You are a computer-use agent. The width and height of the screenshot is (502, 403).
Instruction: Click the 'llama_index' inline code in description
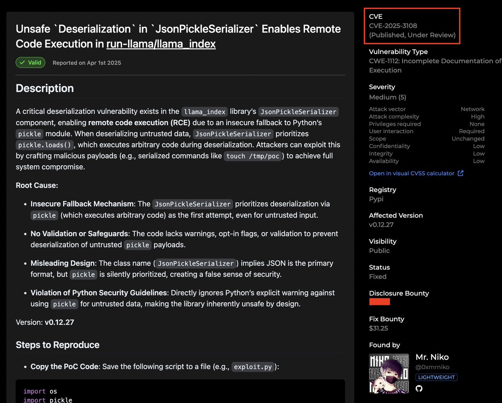205,112
